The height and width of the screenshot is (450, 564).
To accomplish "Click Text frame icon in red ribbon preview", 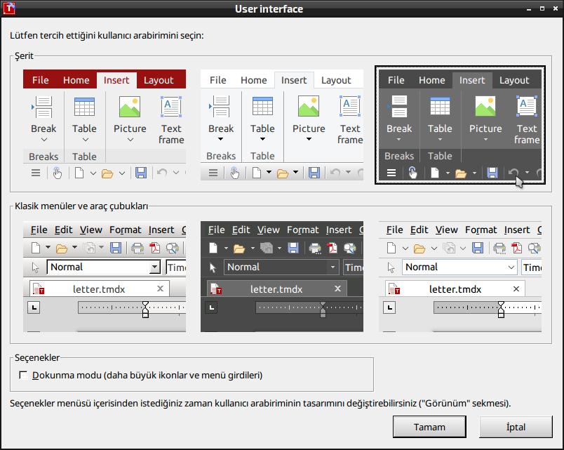I will [171, 107].
